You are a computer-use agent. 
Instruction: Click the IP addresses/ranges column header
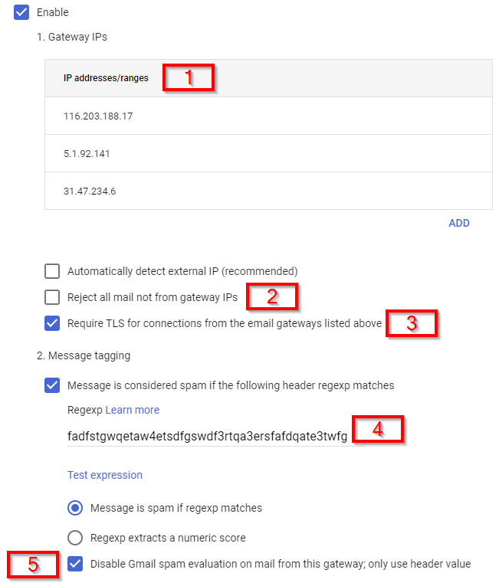(106, 78)
